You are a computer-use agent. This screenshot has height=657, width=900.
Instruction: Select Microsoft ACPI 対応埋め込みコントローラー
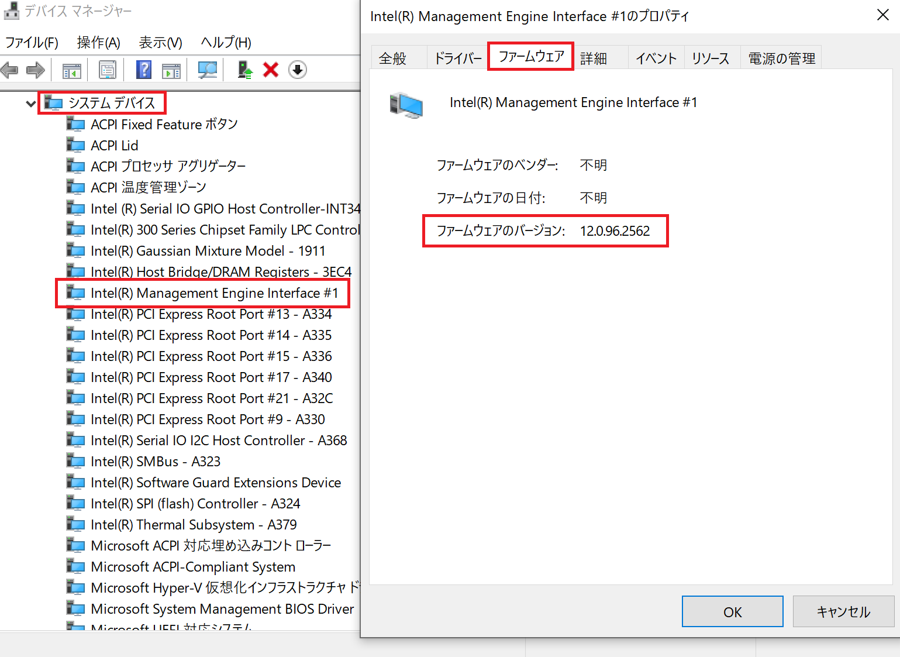click(x=211, y=545)
